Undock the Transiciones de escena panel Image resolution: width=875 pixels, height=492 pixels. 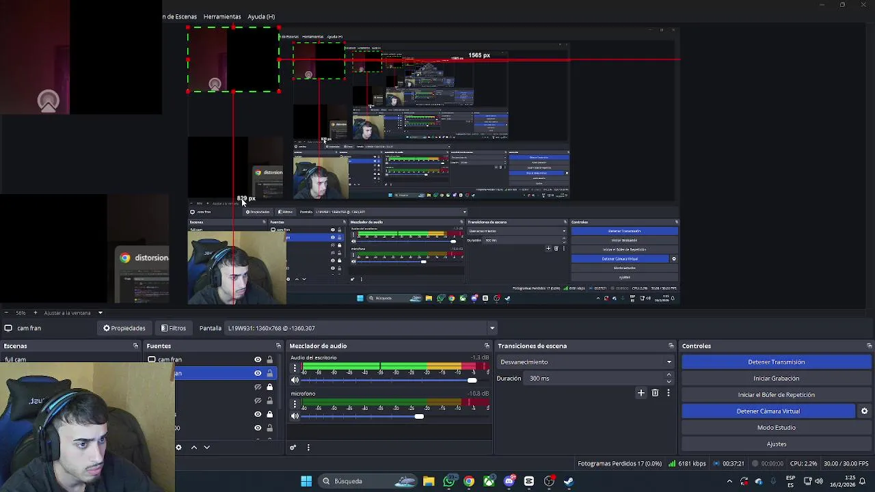(x=671, y=346)
